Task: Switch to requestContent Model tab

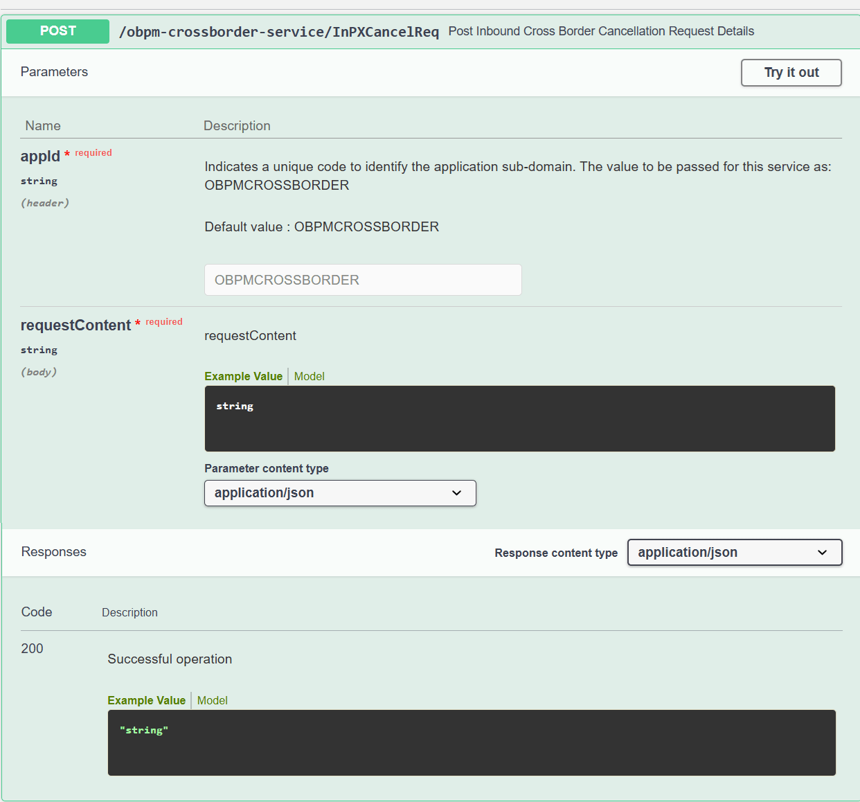Action: point(309,376)
